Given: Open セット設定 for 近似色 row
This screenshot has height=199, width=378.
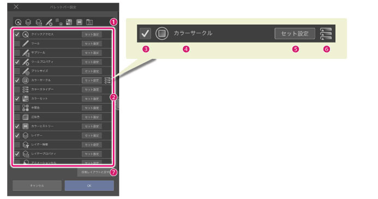Looking at the screenshot, I should [x=92, y=117].
